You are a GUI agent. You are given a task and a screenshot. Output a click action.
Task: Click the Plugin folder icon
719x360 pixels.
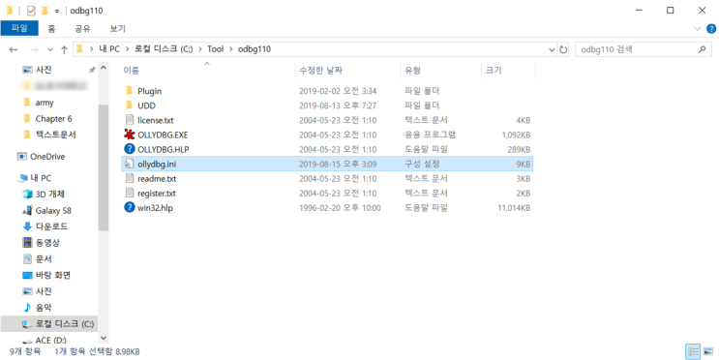(130, 91)
